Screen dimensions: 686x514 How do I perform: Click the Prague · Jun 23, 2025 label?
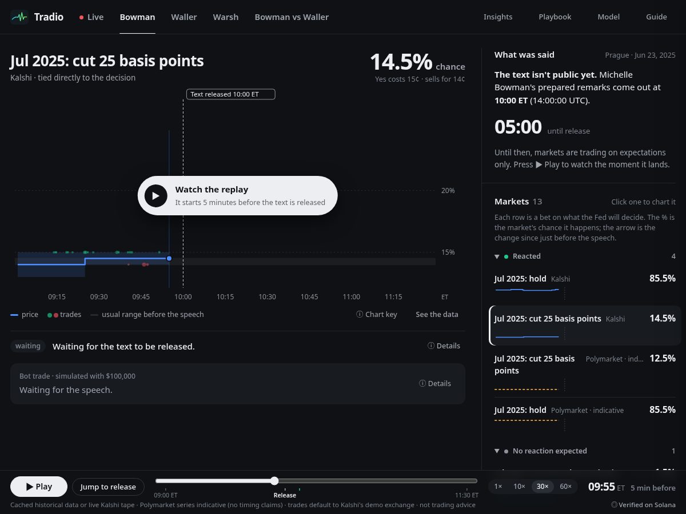[x=640, y=55]
